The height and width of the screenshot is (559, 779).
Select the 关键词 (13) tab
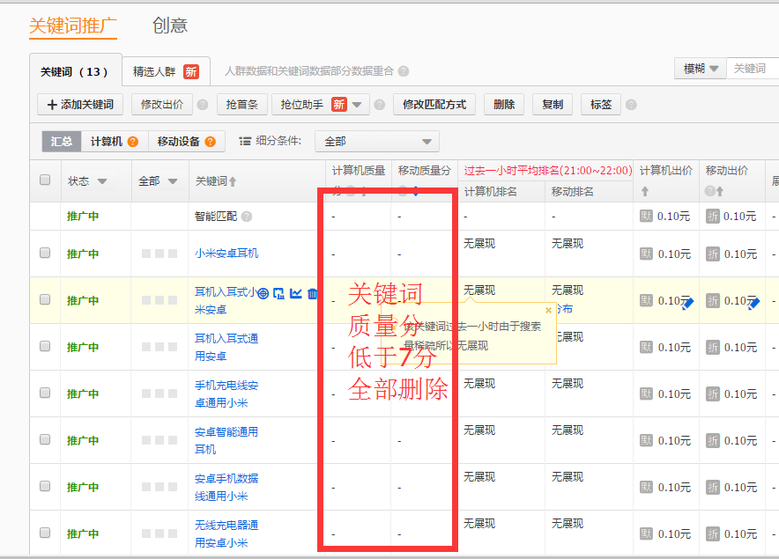tap(76, 71)
